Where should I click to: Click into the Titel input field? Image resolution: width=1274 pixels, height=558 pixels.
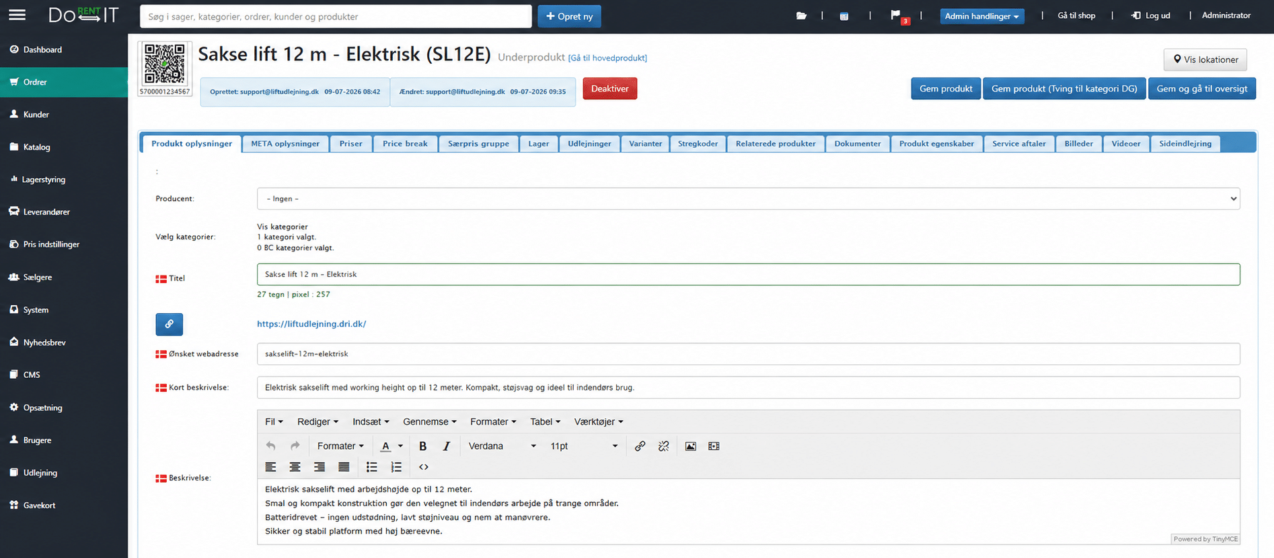tap(748, 274)
